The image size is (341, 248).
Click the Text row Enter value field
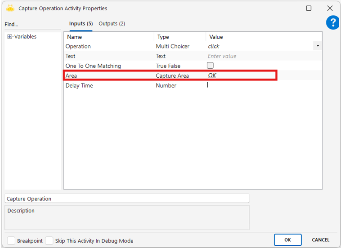click(261, 56)
